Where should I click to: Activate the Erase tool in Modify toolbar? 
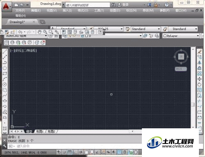(200, 52)
